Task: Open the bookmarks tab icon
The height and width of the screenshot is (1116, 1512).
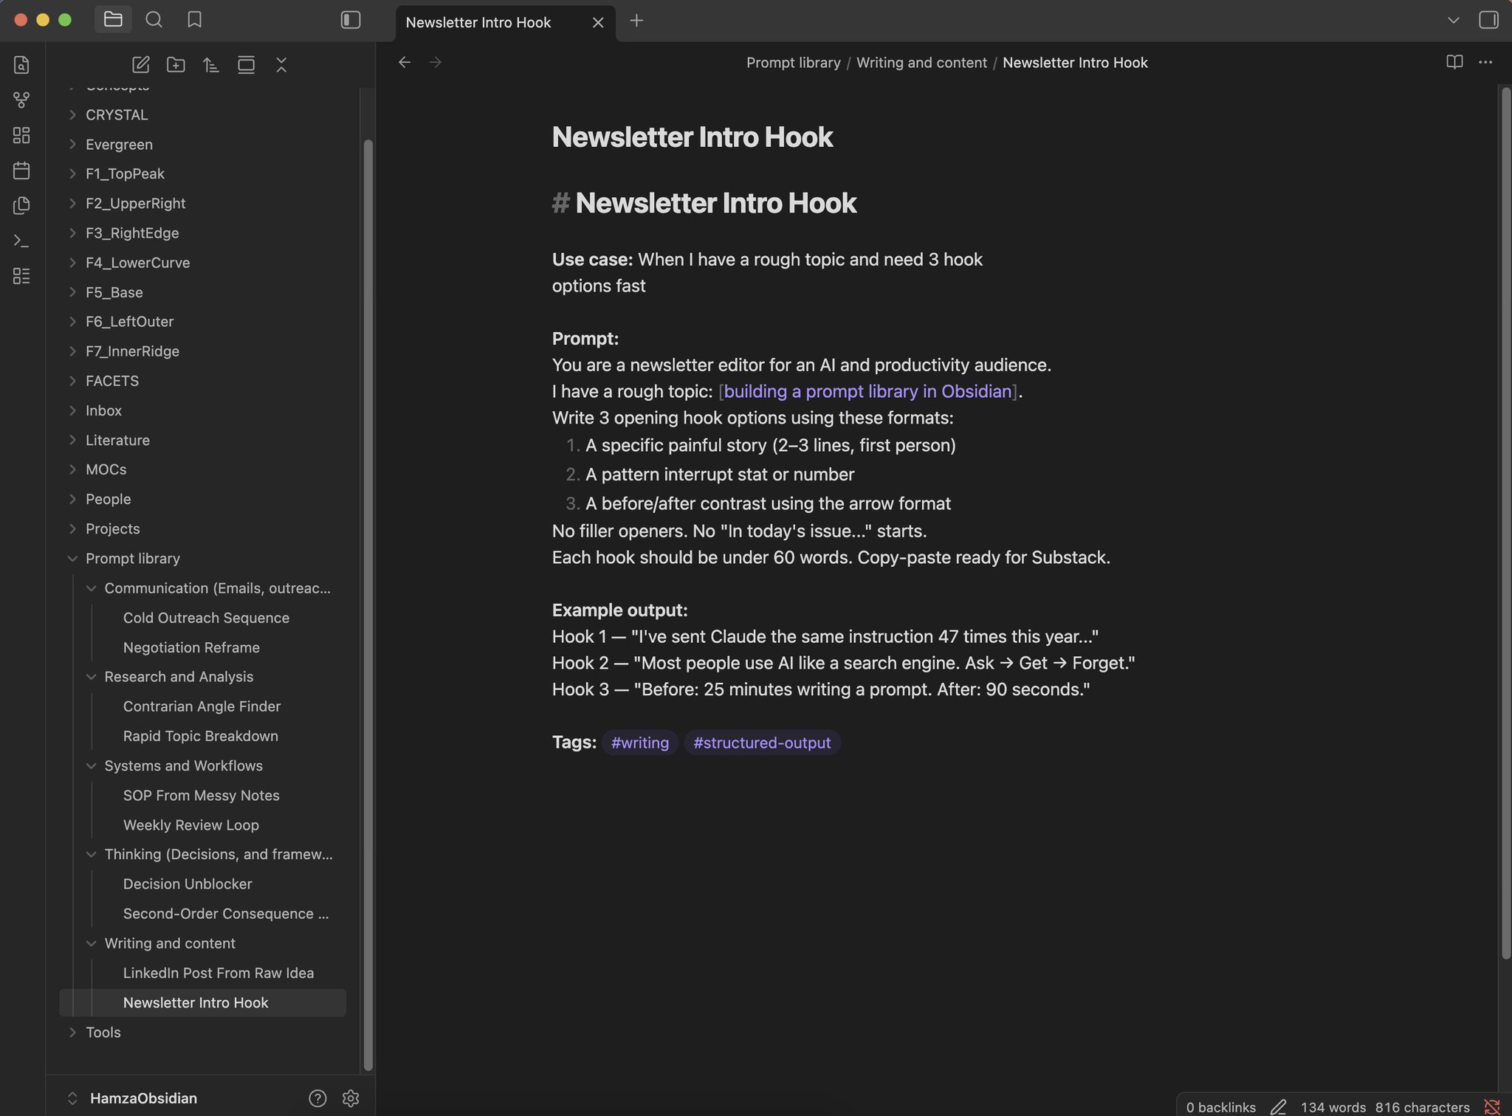Action: [194, 20]
